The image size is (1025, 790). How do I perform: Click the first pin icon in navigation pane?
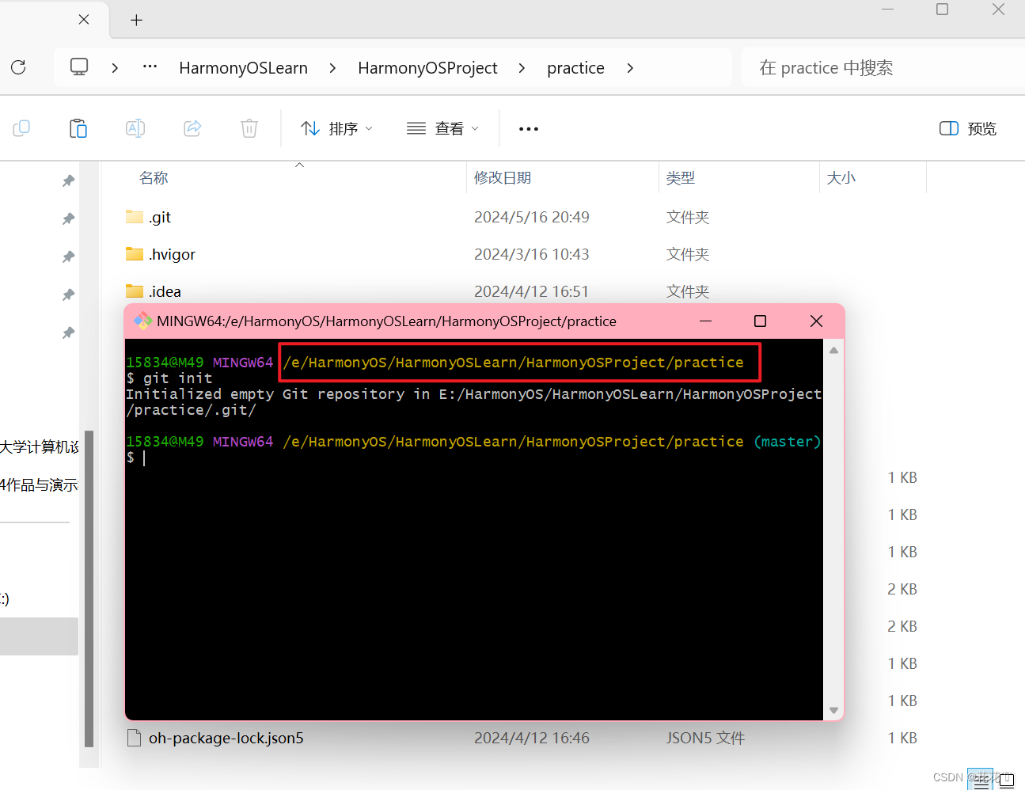coord(69,180)
